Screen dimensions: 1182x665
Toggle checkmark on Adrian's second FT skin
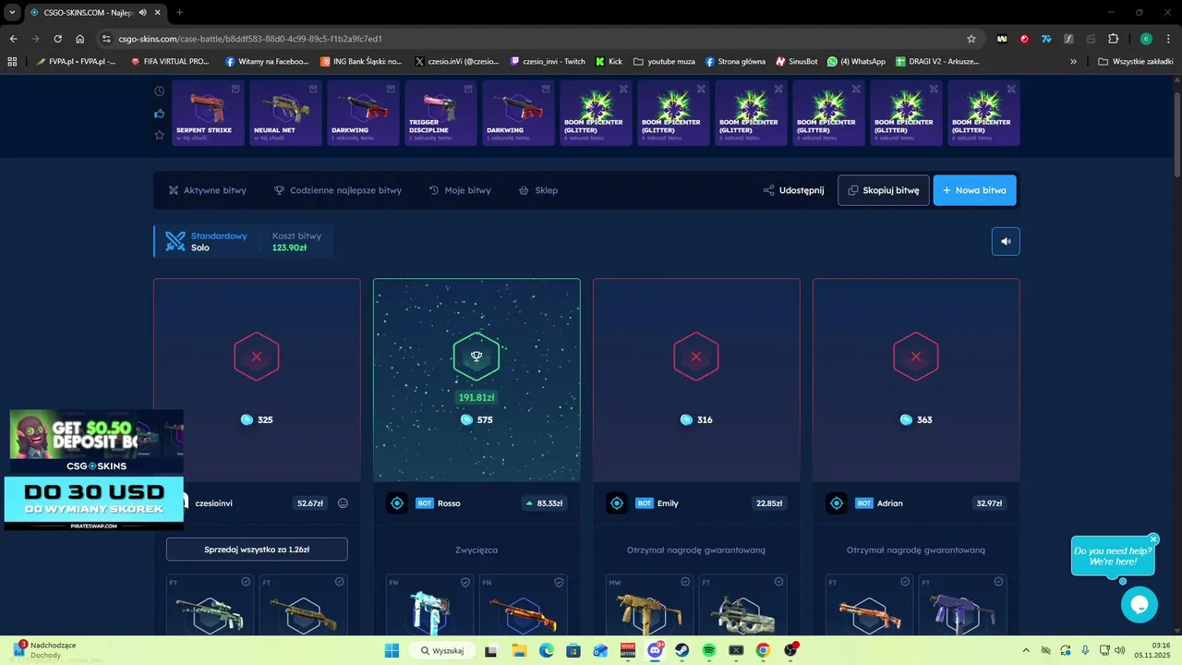pyautogui.click(x=998, y=582)
